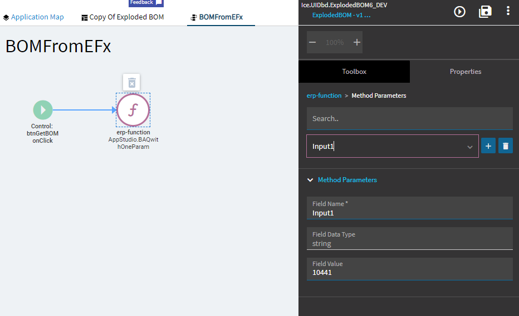
Task: Select the BOMFromEFx tab
Action: [x=217, y=17]
